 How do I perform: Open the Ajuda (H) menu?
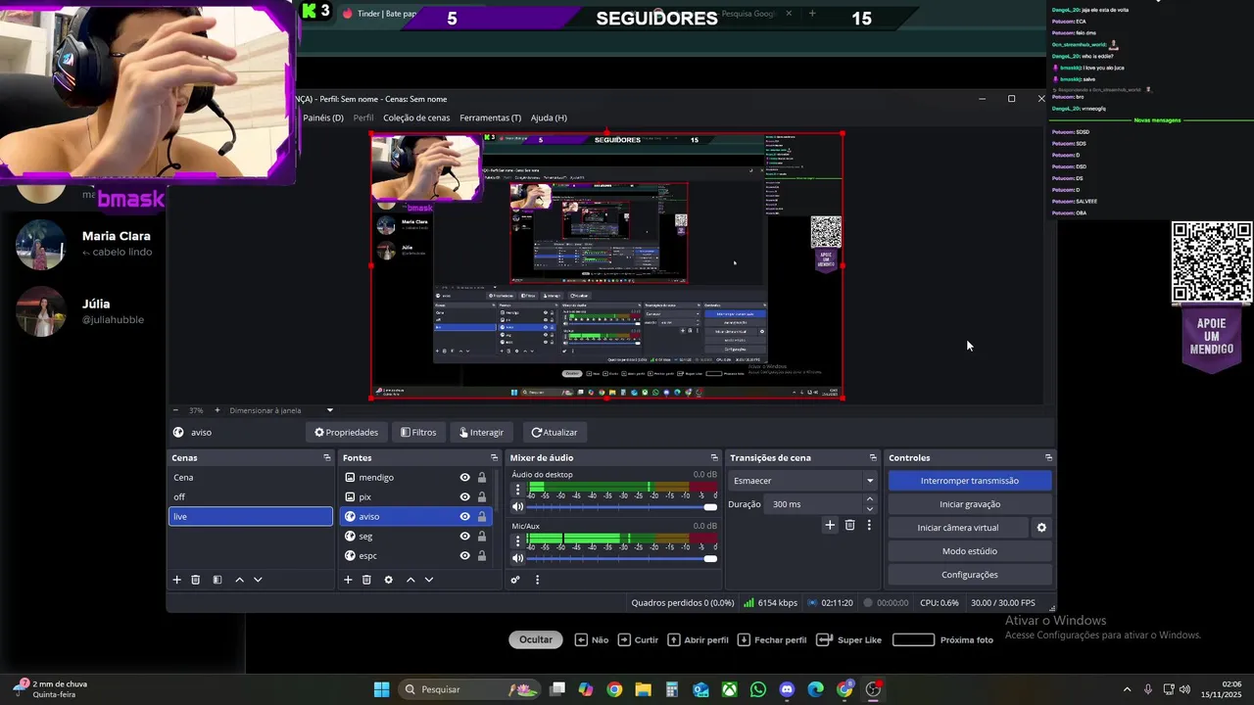click(549, 117)
